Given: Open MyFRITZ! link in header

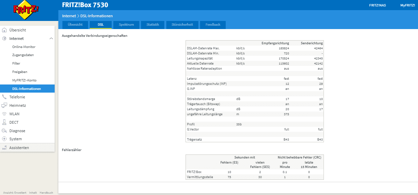Looking at the screenshot, I should [408, 5].
